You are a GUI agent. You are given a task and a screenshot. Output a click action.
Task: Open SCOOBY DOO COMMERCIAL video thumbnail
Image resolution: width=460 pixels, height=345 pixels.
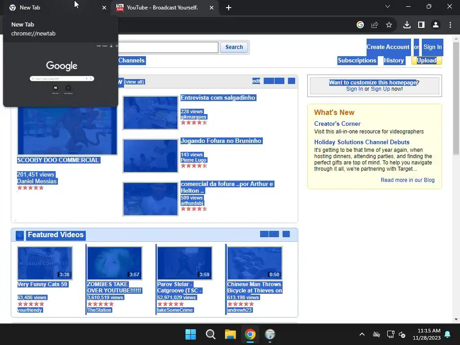coord(67,131)
